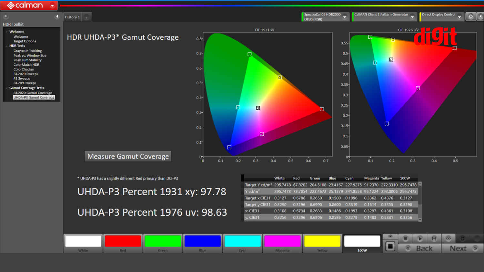Open the settings gear icon
The image size is (484, 272).
(x=471, y=16)
